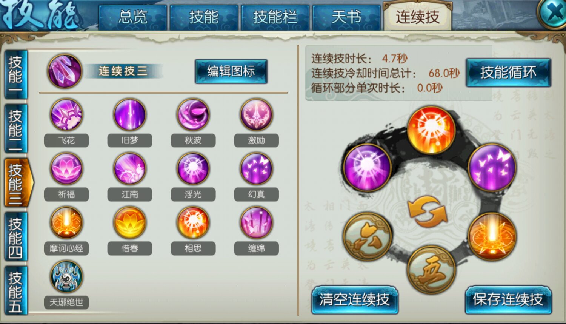Click the 技能循环 button
This screenshot has height=324, width=566.
click(508, 73)
